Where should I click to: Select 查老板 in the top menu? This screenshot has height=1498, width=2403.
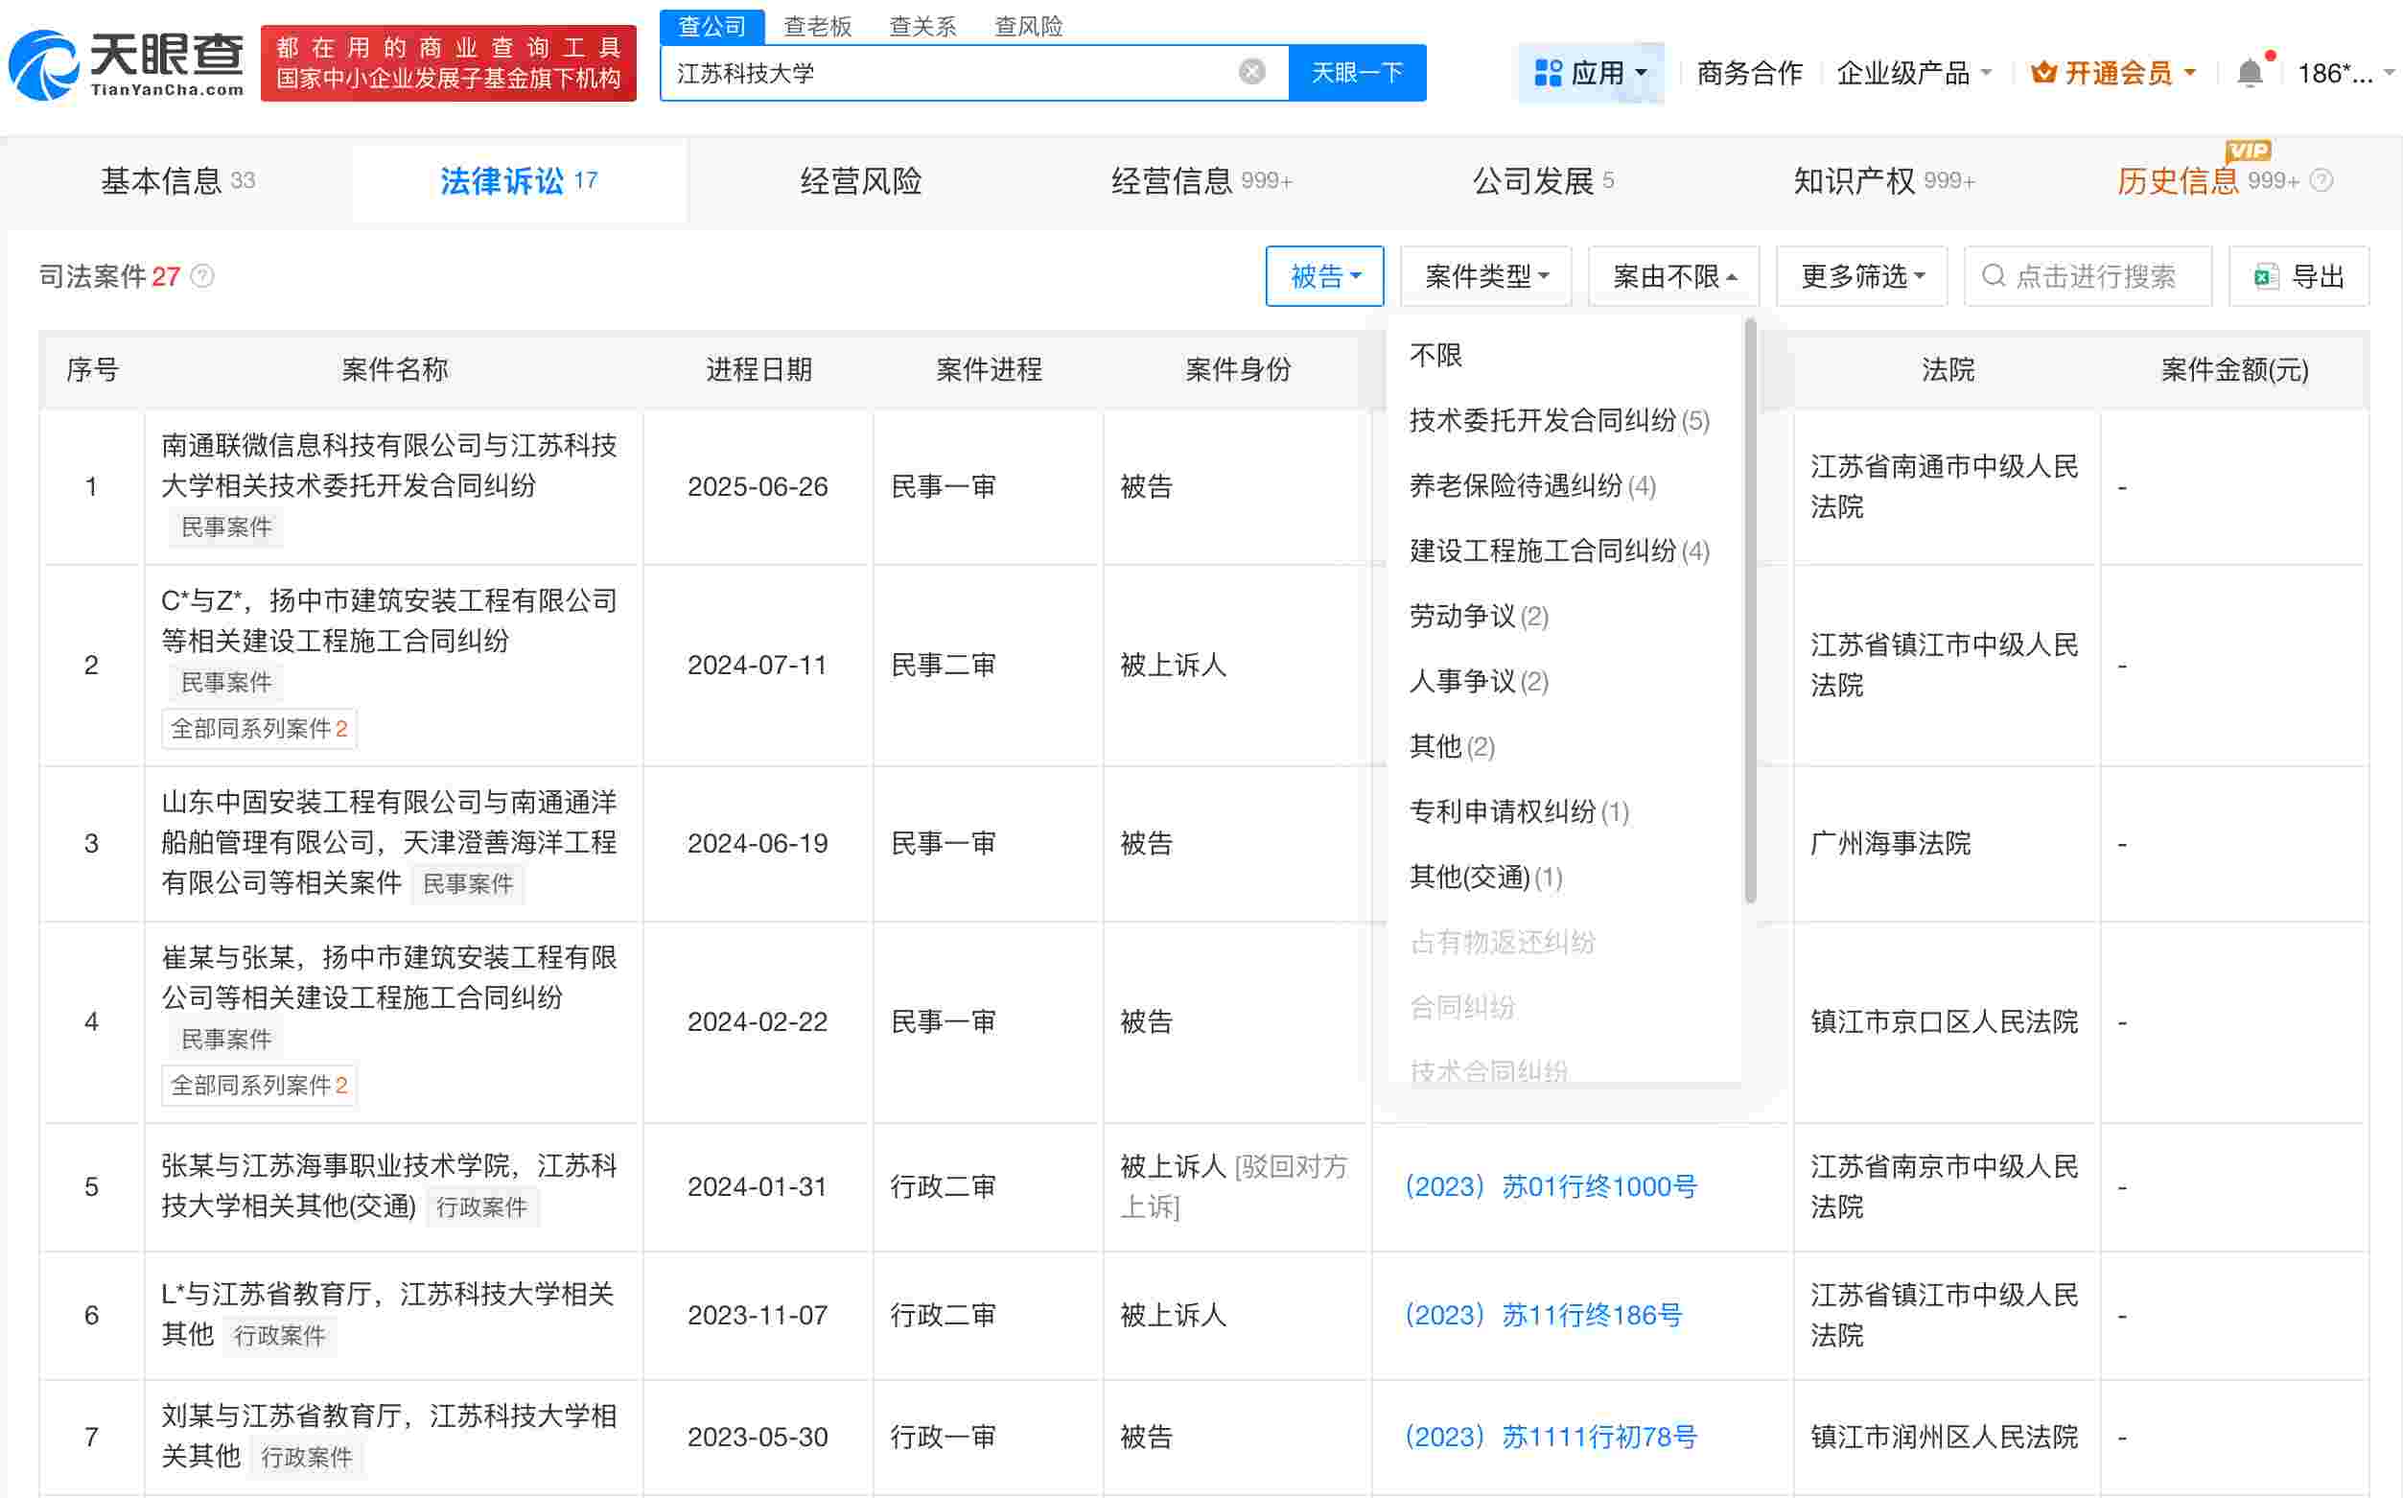[x=817, y=26]
